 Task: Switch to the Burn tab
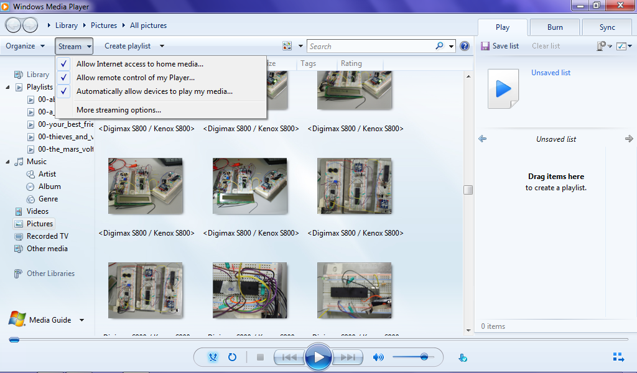pos(555,27)
